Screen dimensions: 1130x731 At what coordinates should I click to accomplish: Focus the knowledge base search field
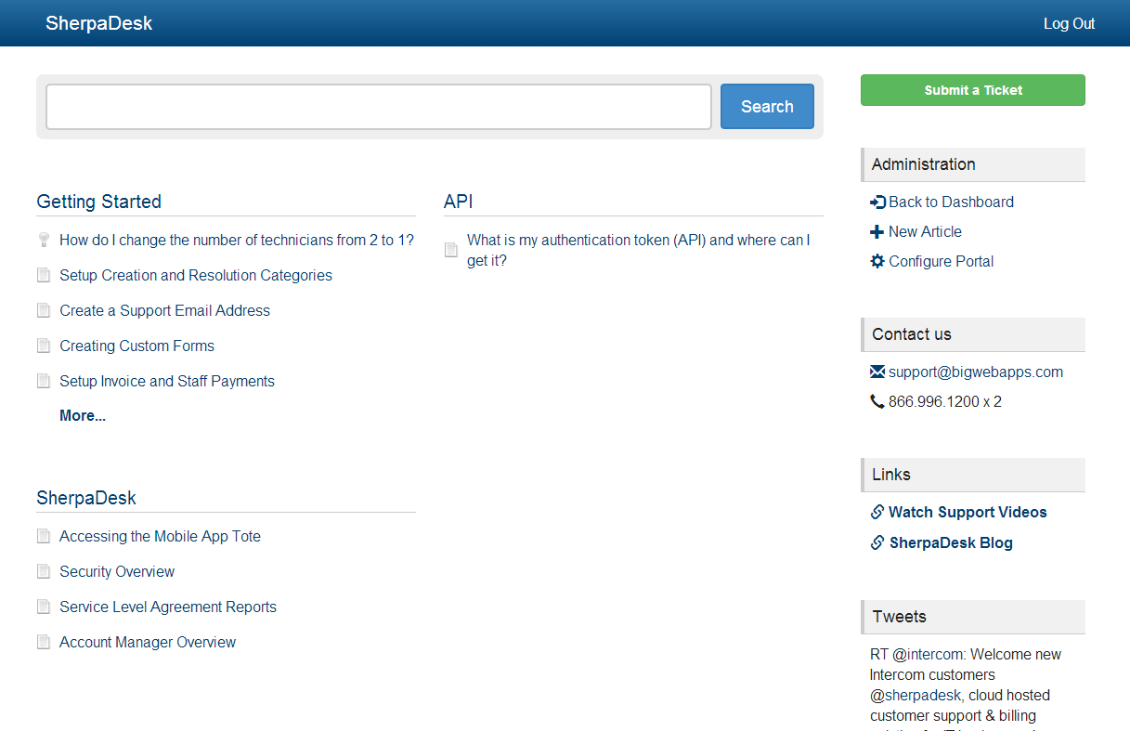(379, 107)
